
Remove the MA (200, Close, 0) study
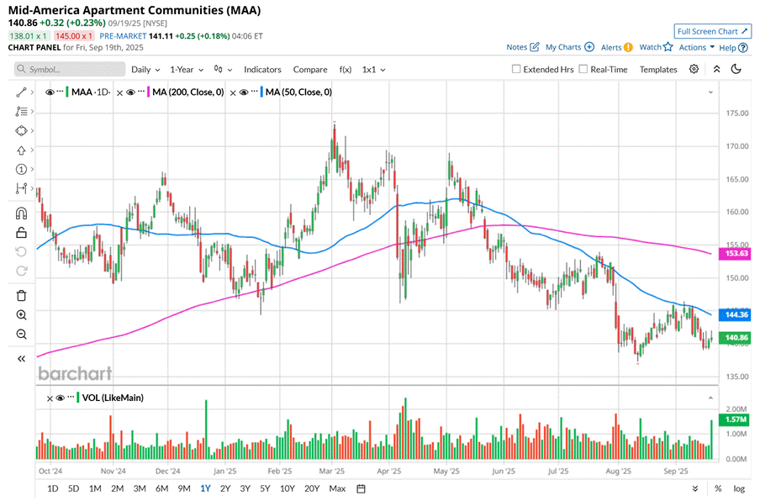pos(119,92)
